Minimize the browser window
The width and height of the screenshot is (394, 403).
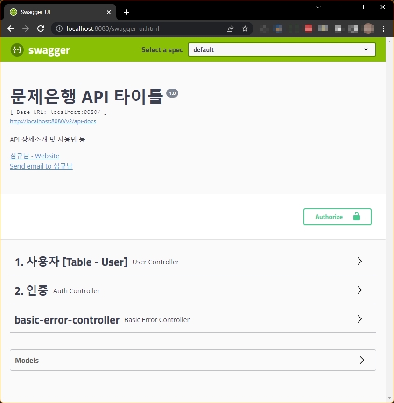point(340,7)
